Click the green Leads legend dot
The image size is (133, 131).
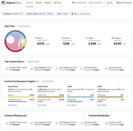pyautogui.click(x=87, y=38)
